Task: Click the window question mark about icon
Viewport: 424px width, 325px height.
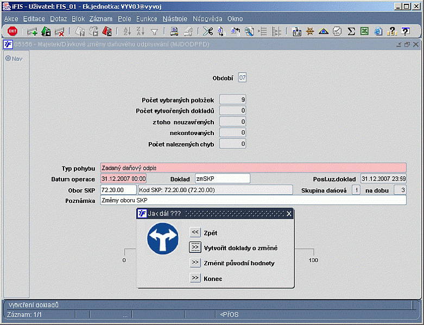Action: 406,31
